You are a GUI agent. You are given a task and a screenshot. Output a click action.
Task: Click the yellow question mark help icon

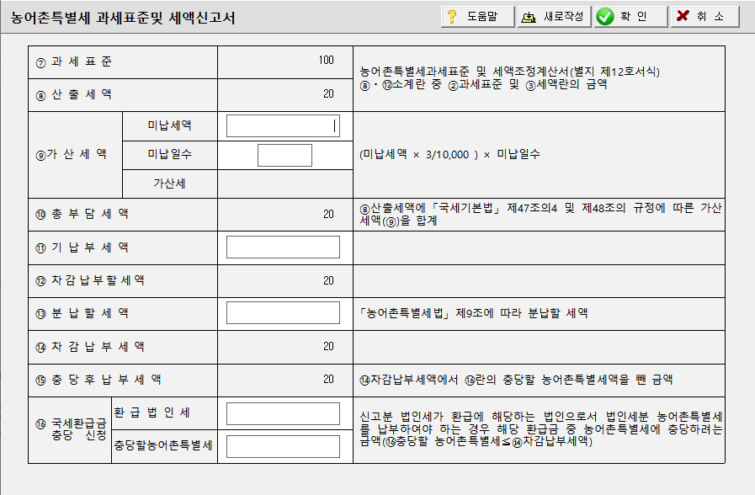coord(452,16)
